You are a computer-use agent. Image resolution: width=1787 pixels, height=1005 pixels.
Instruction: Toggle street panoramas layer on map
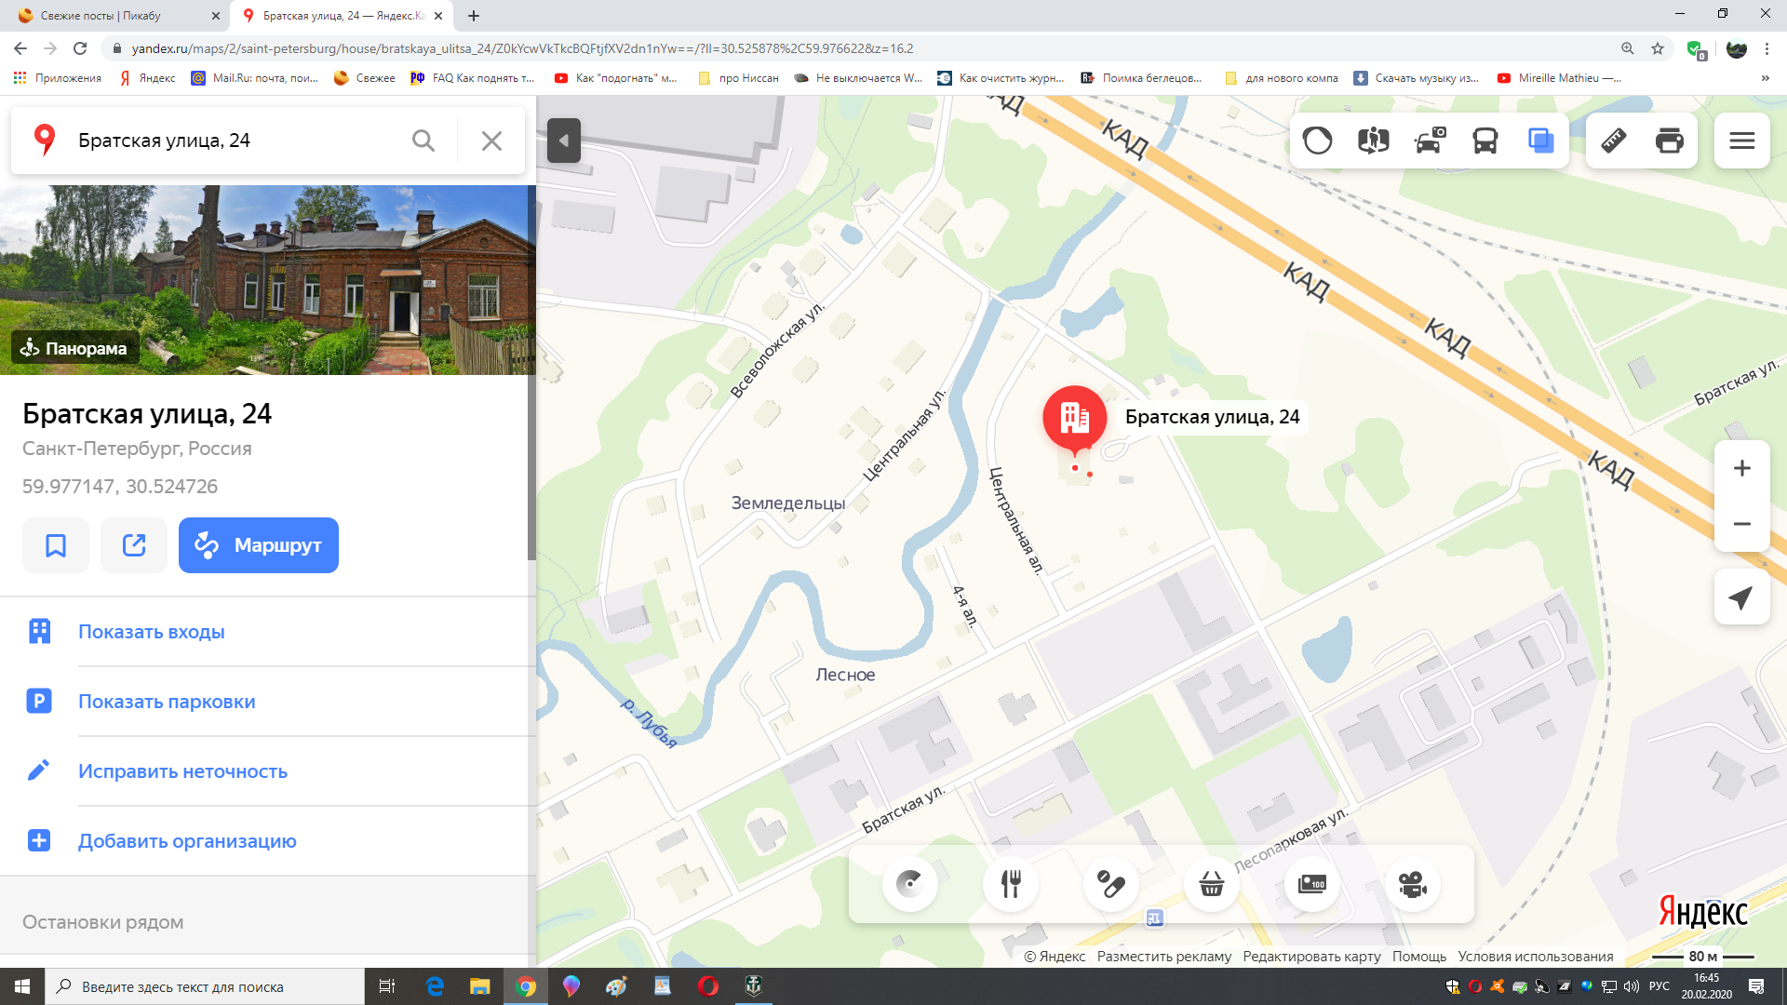(x=1373, y=141)
